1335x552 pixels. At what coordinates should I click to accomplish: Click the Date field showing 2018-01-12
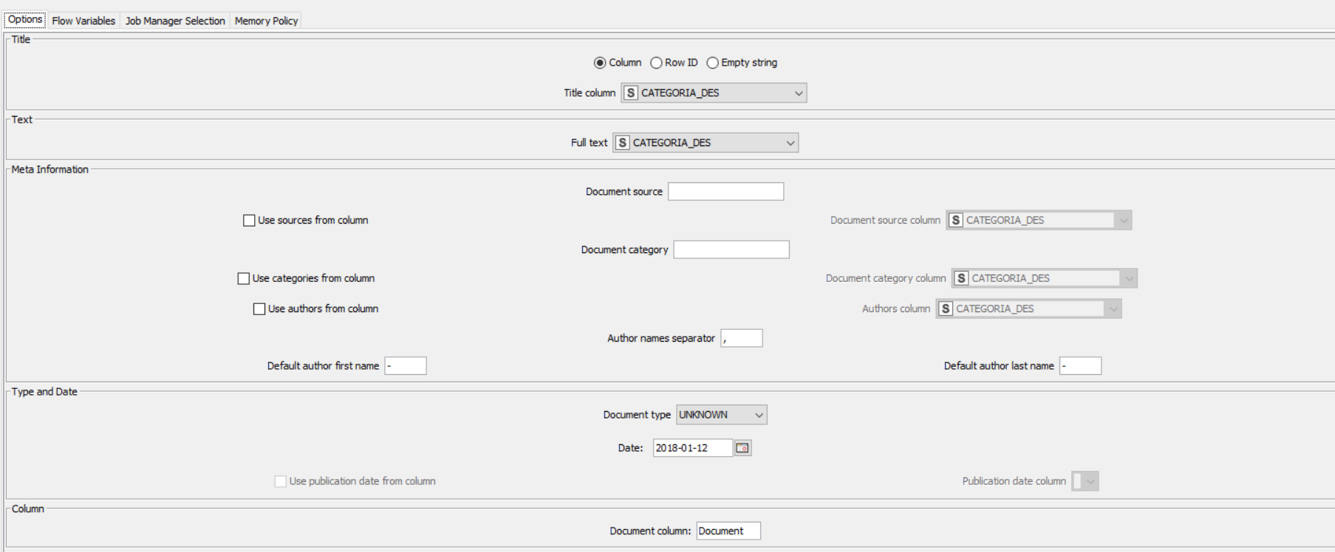[x=692, y=448]
